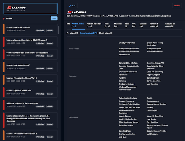Open the Russian enterprises attack entry

31,120
